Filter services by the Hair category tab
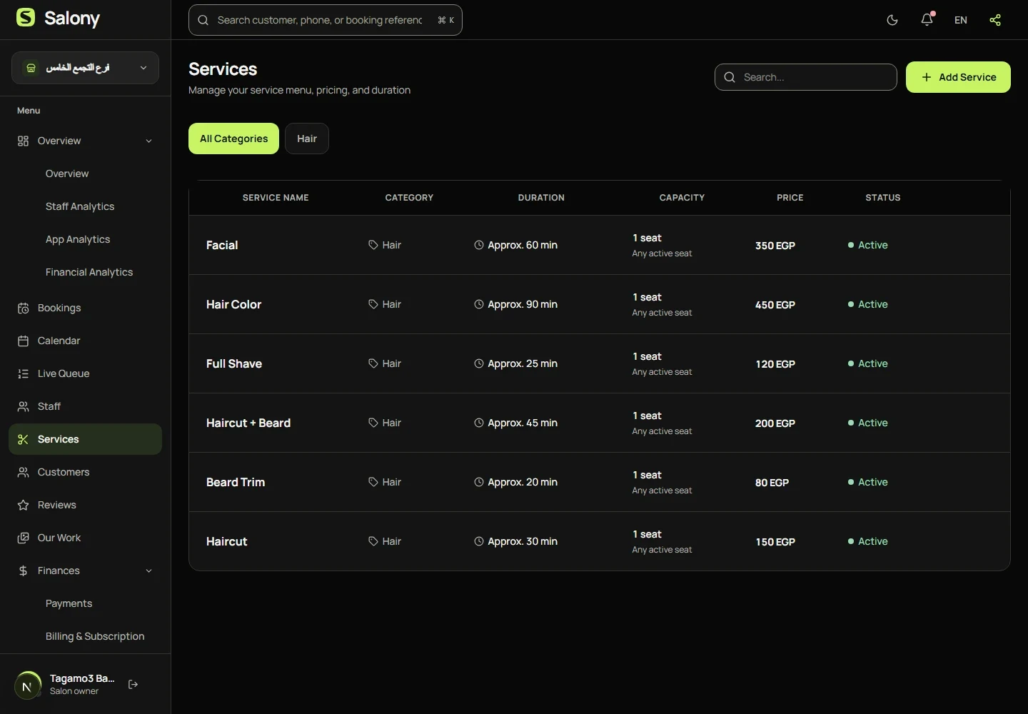This screenshot has width=1028, height=714. point(307,139)
